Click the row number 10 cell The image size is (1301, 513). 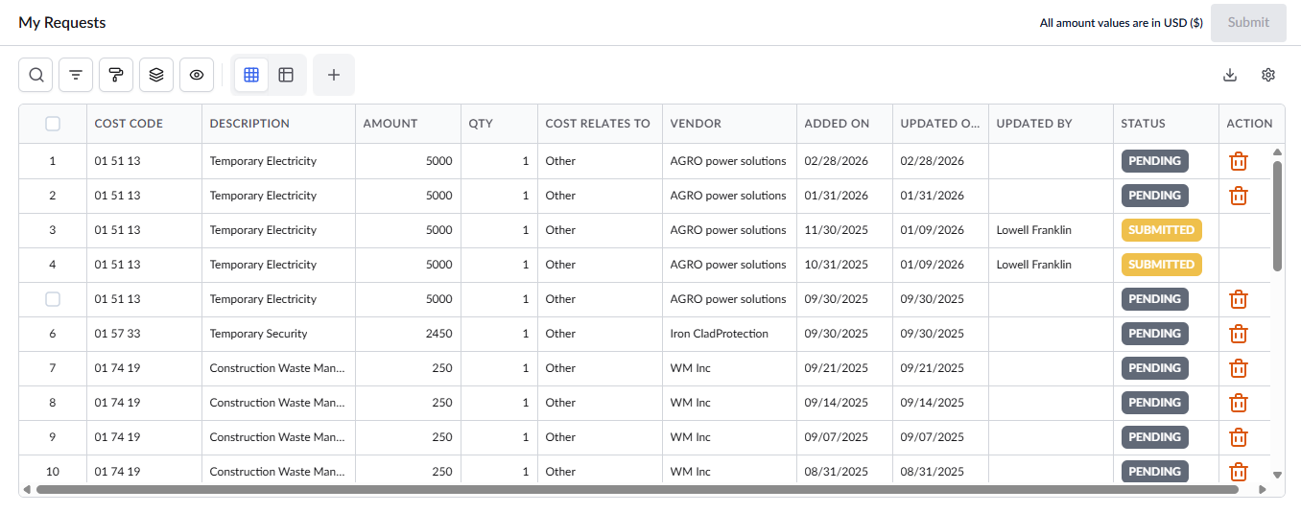click(53, 472)
